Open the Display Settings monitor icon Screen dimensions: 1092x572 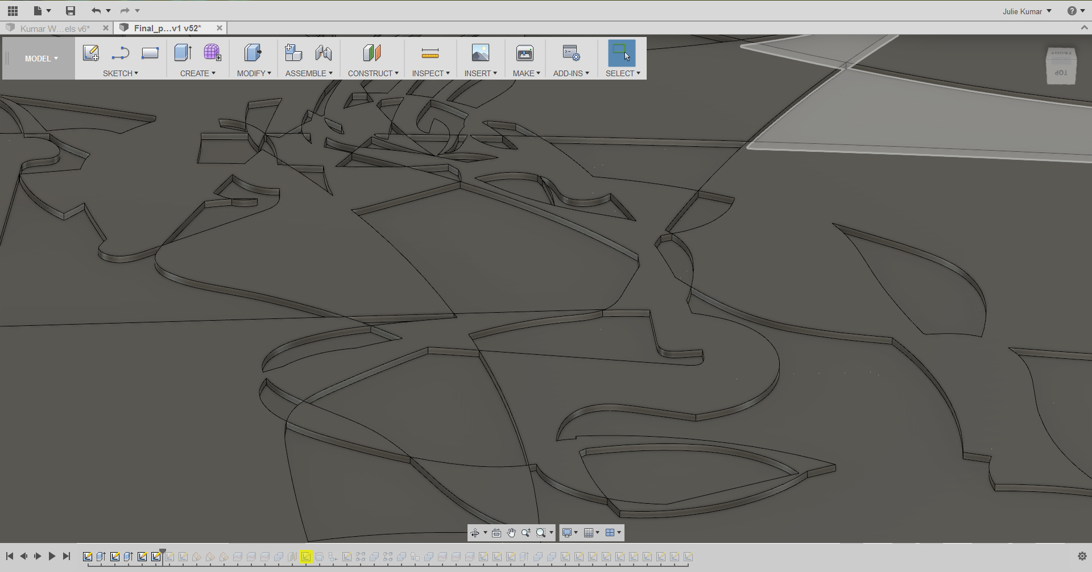567,533
